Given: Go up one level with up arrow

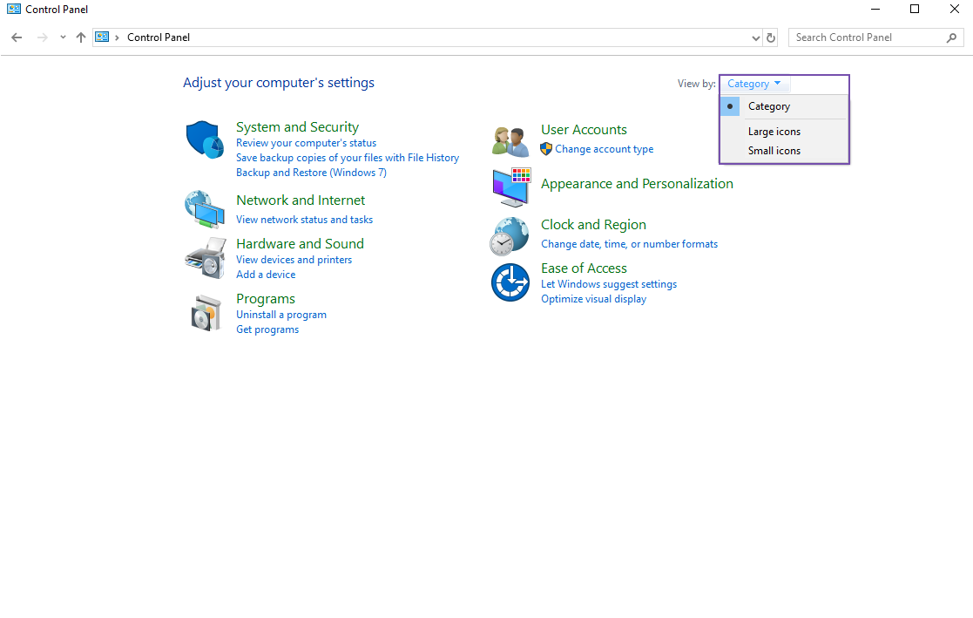Looking at the screenshot, I should point(81,37).
